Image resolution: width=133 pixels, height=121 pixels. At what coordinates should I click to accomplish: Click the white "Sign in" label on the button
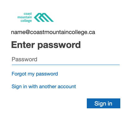pos(103,104)
